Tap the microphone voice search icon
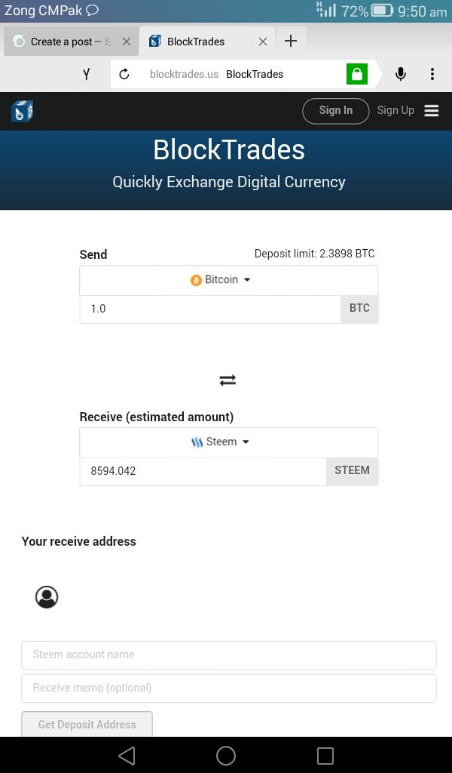Screen dimensions: 452x773 [x=401, y=74]
